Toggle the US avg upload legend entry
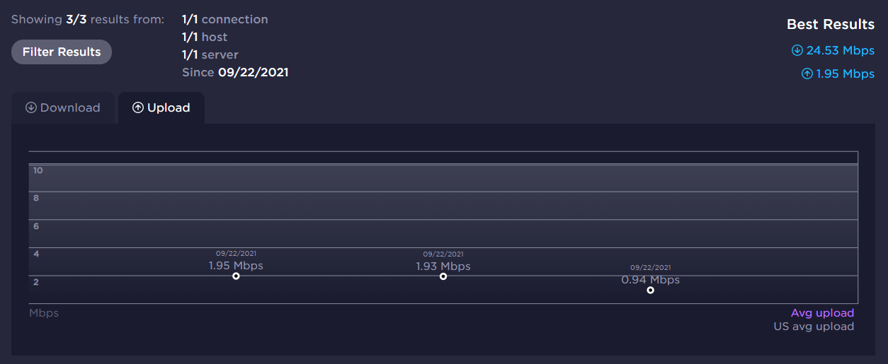Screen dimensions: 888x364 pyautogui.click(x=814, y=327)
